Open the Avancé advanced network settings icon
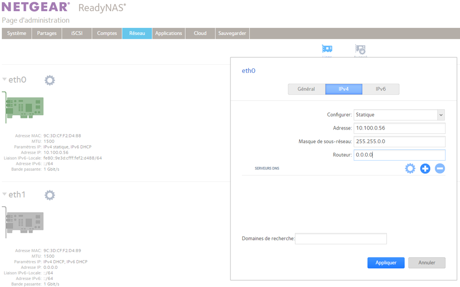The height and width of the screenshot is (287, 460). click(x=360, y=49)
